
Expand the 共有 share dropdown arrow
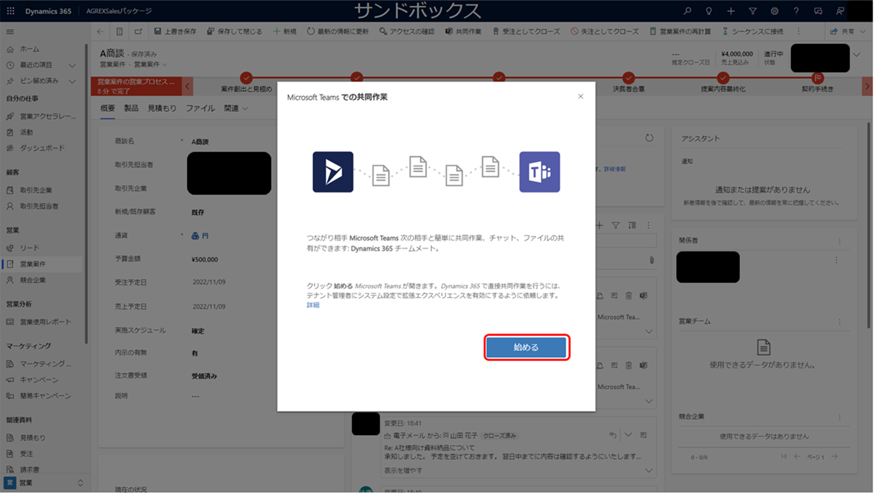(863, 32)
